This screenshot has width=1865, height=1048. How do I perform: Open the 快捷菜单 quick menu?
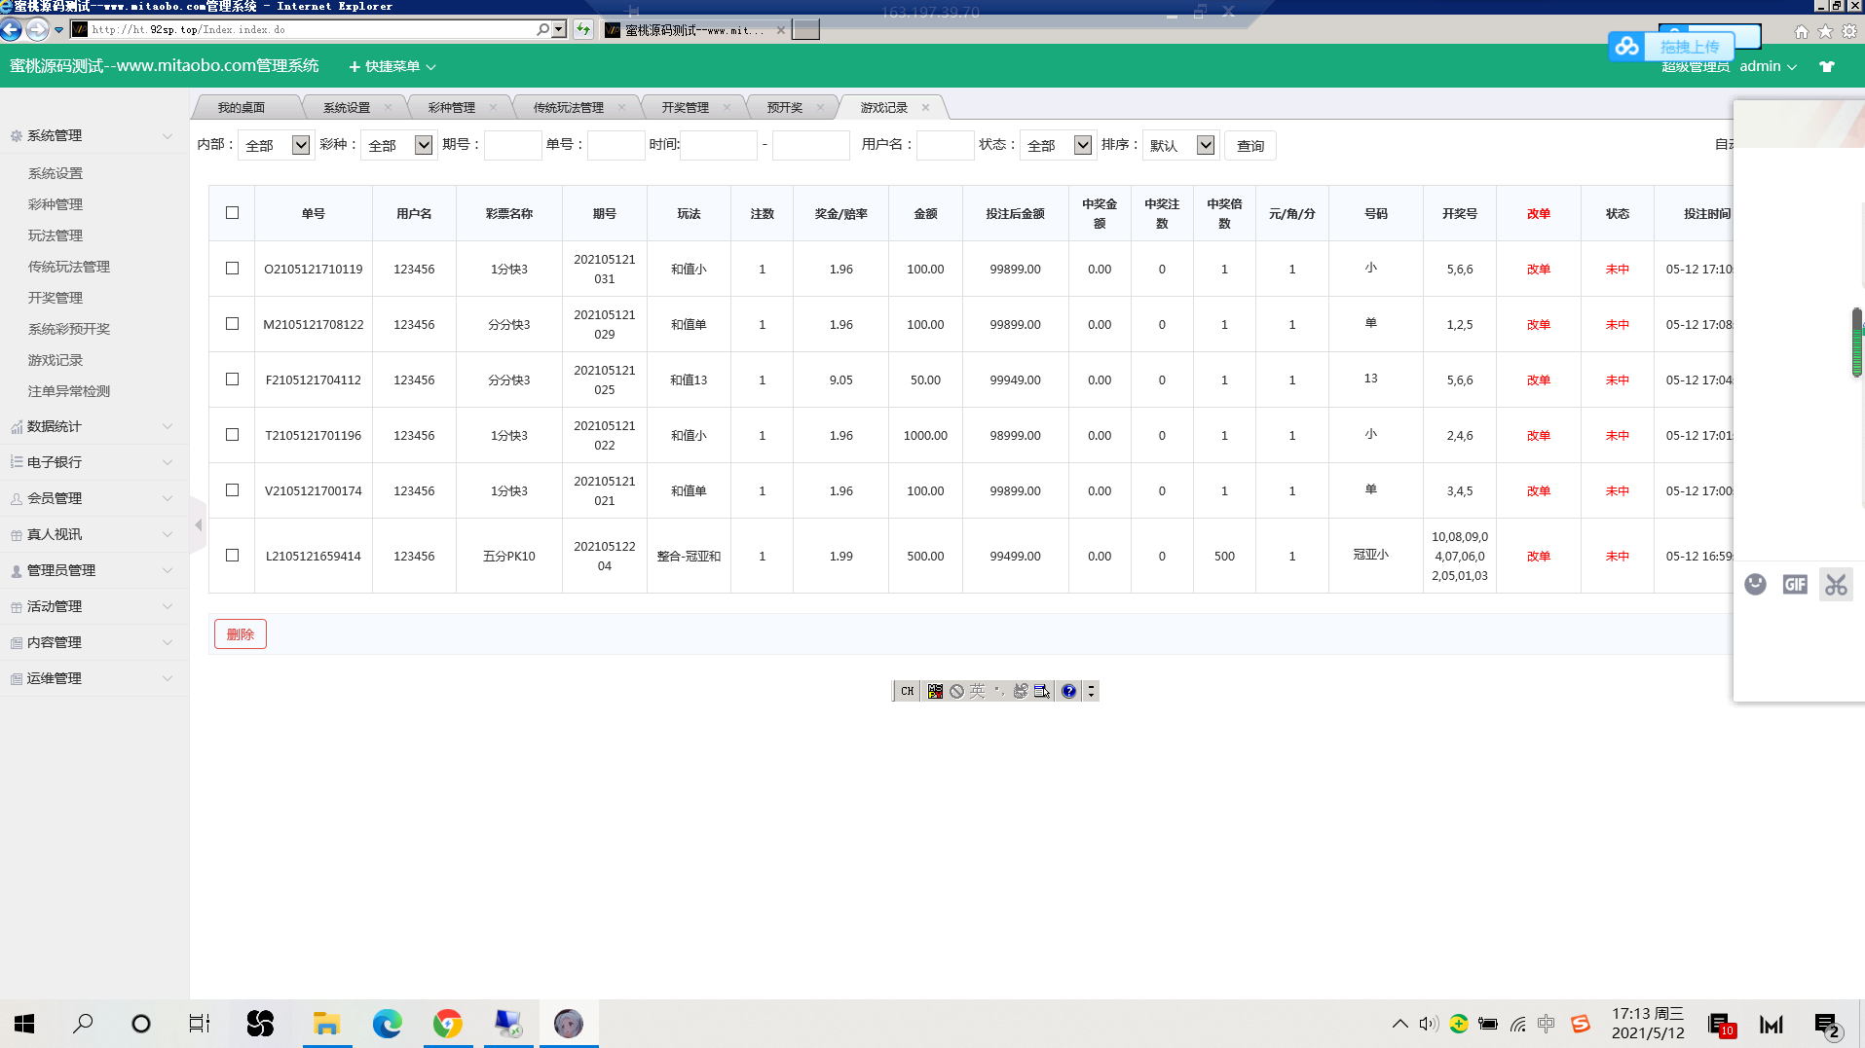pos(392,67)
